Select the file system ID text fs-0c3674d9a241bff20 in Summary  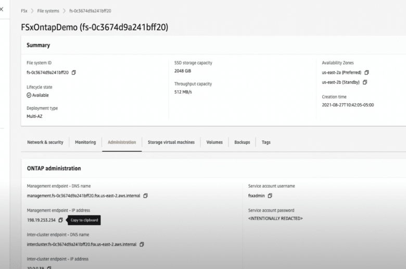click(x=48, y=72)
